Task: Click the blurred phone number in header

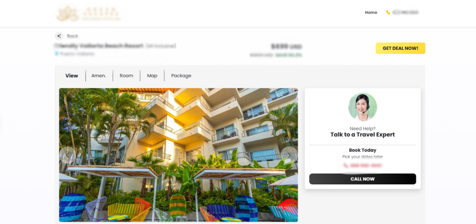Action: (x=405, y=13)
